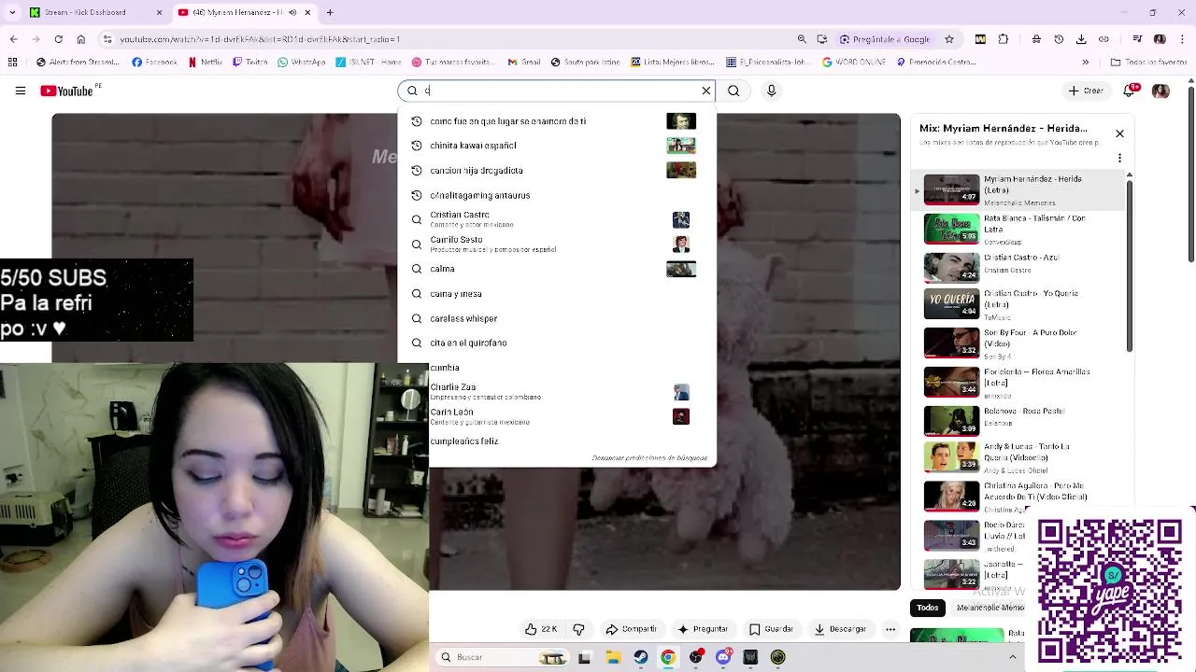Click the Preguntar button
The height and width of the screenshot is (672, 1196).
703,629
